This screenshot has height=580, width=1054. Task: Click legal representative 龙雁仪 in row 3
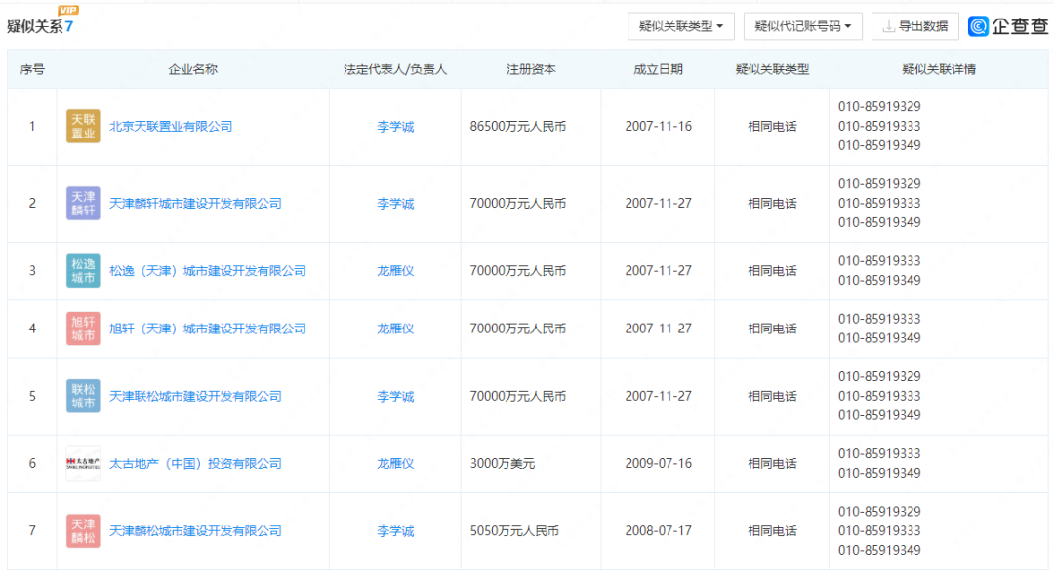(395, 271)
